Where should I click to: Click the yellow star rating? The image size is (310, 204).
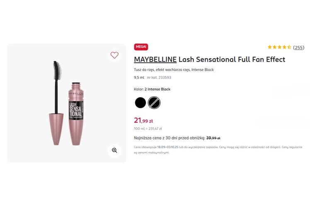(279, 47)
